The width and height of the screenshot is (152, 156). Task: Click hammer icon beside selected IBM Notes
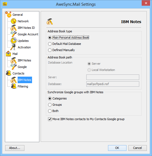[14, 80]
